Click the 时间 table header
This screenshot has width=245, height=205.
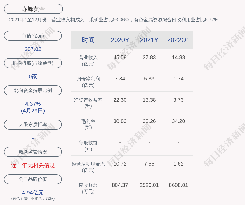pyautogui.click(x=88, y=40)
